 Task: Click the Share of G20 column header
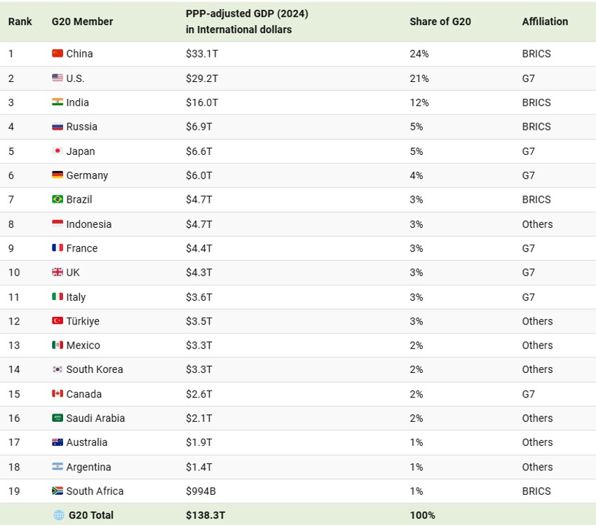tap(440, 22)
